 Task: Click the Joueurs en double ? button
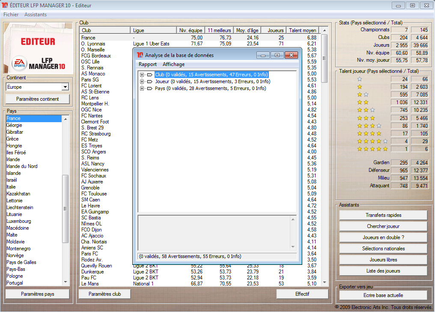pos(383,237)
